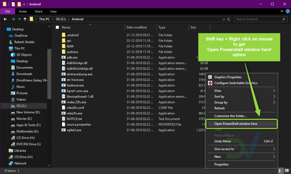Expand the Give access to submenu arrow
Screen dimensions: 291x174
tap(274, 149)
